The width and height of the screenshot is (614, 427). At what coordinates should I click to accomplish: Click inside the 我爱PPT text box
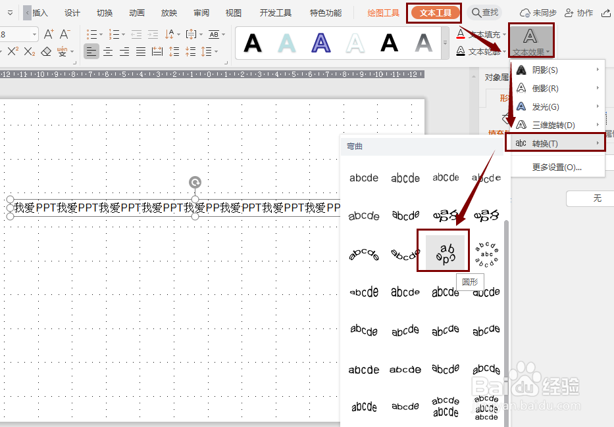coord(176,208)
